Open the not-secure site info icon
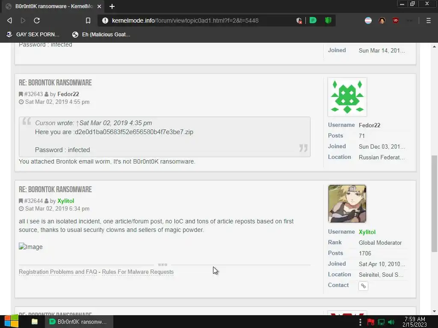The image size is (438, 328). click(105, 20)
